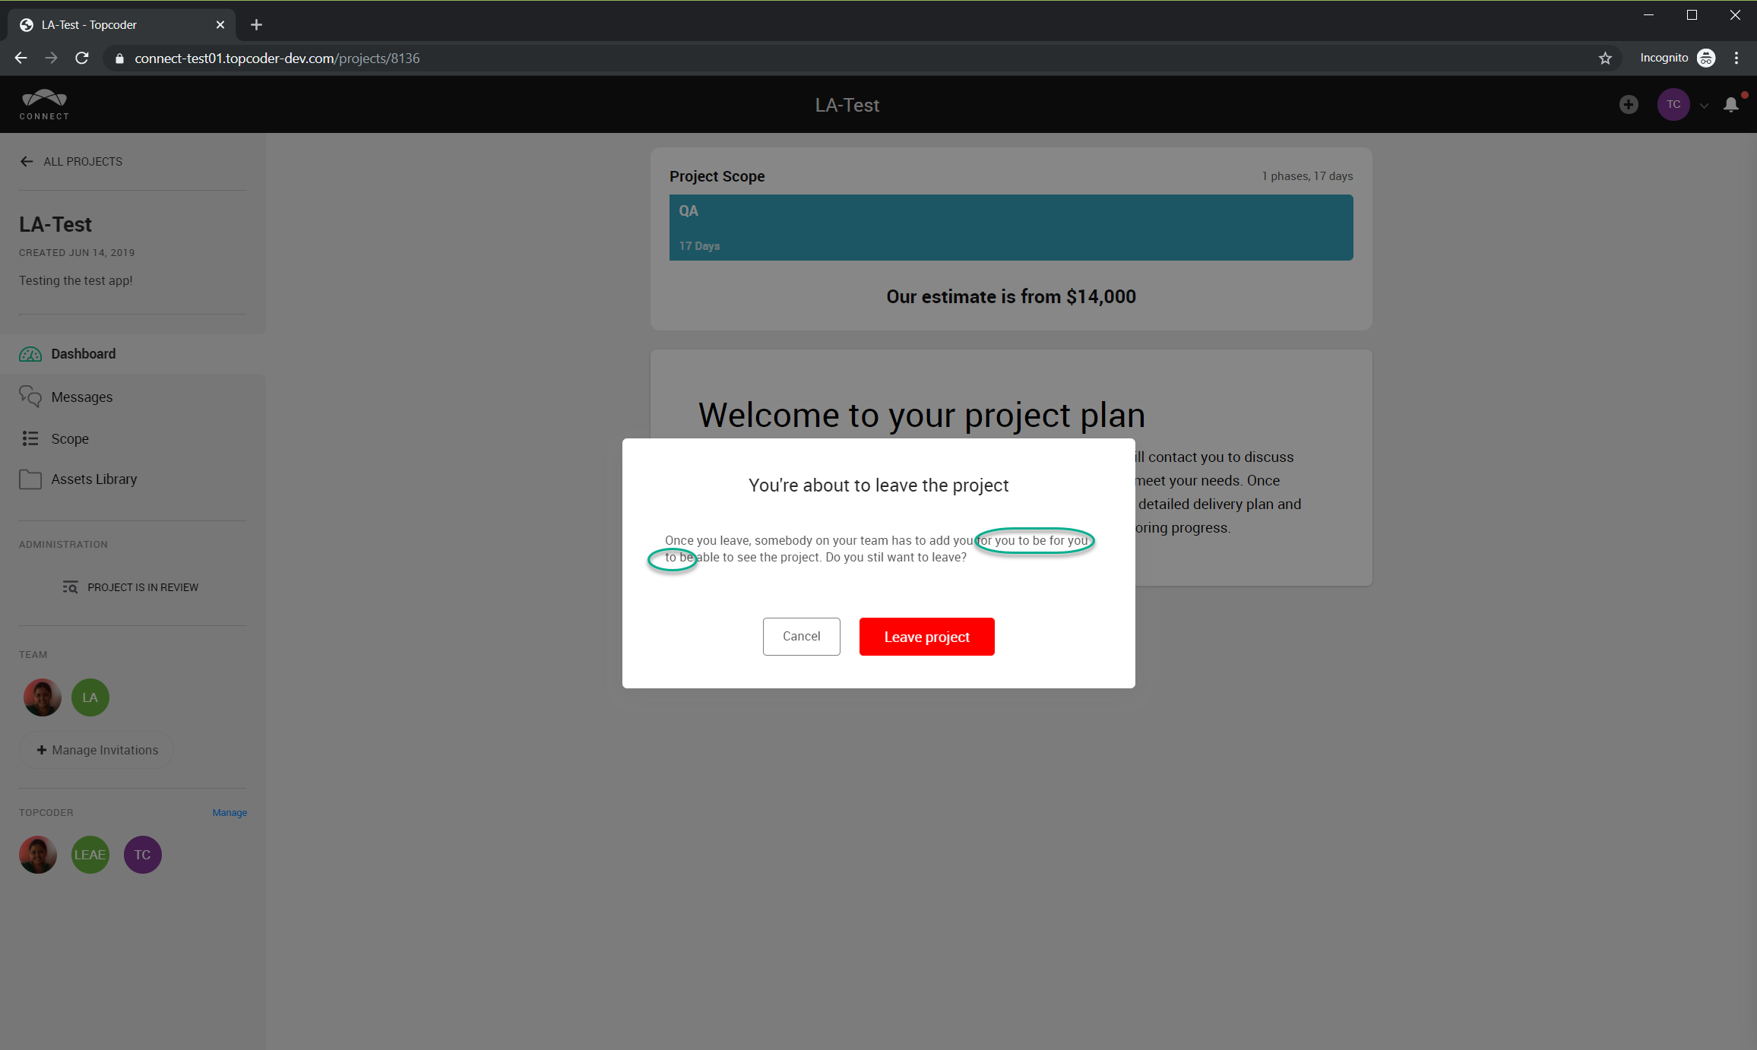Click Cancel in the leave dialog
Viewport: 1757px width, 1050px height.
point(801,637)
